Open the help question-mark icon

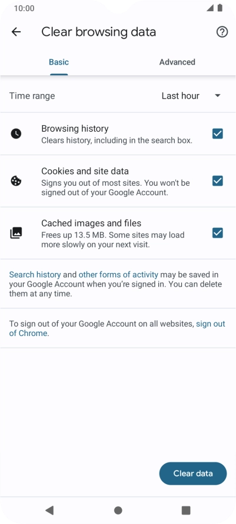[x=222, y=32]
